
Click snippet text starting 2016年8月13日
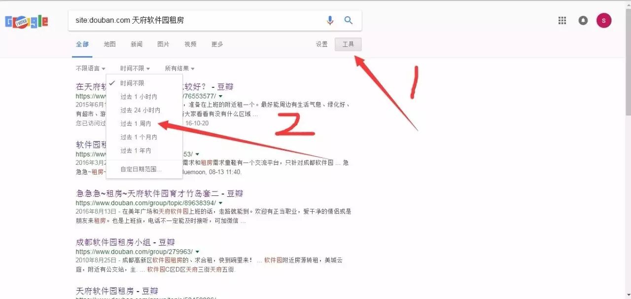tap(213, 216)
